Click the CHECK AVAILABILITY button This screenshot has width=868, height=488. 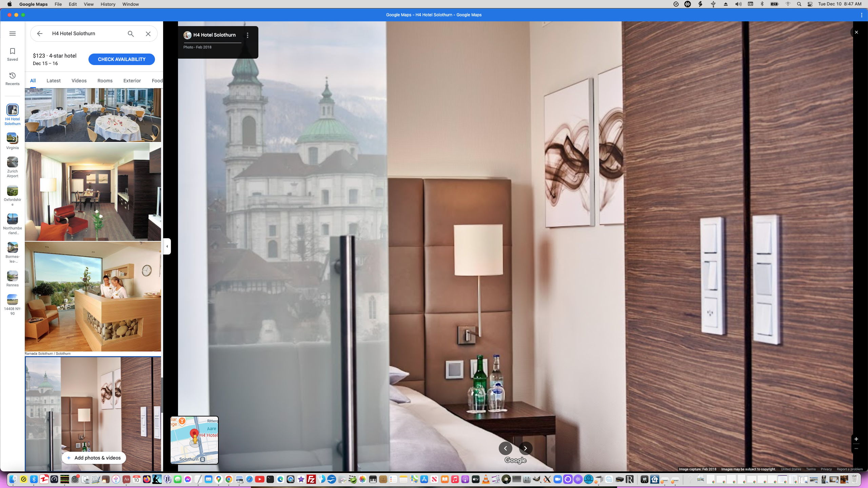point(121,59)
